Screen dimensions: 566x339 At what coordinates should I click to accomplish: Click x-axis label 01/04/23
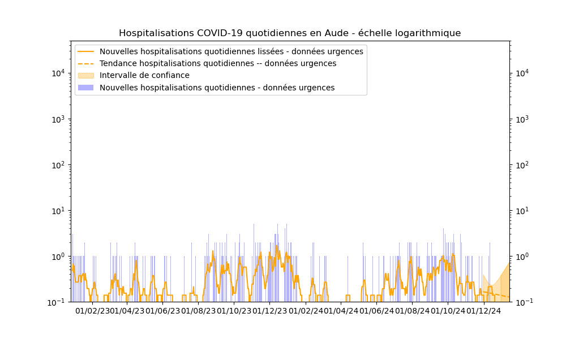point(127,311)
